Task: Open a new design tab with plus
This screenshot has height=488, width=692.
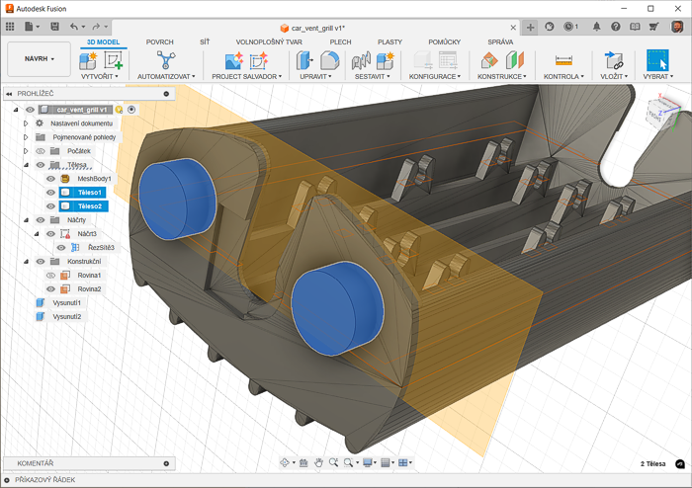Action: [x=531, y=28]
